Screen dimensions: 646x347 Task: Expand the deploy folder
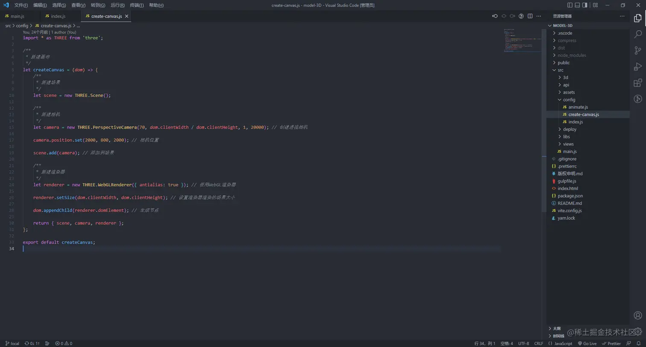click(588, 129)
